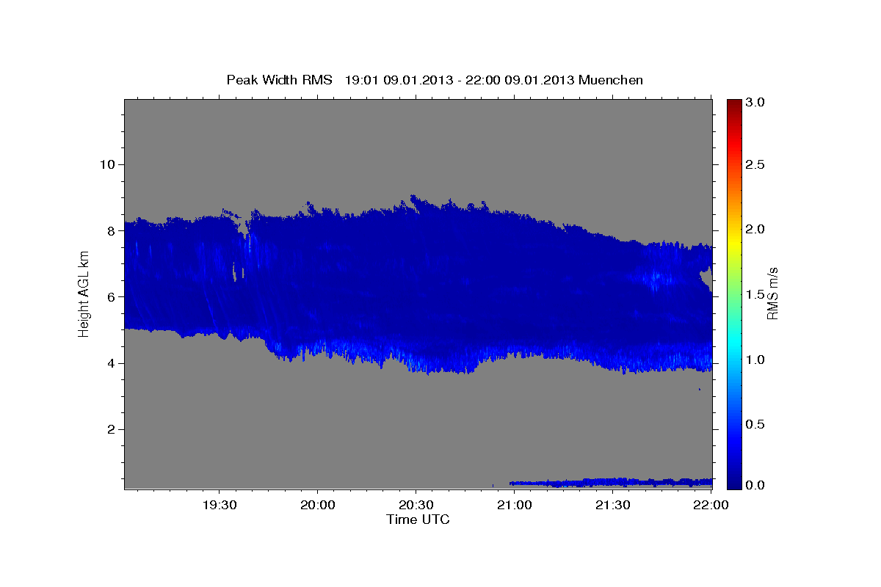
Task: Click the dark red top of colorbar
Action: pyautogui.click(x=733, y=106)
